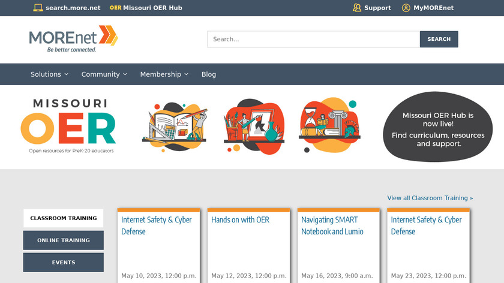Click the book and ruler illustration
The height and width of the screenshot is (283, 504).
174,126
